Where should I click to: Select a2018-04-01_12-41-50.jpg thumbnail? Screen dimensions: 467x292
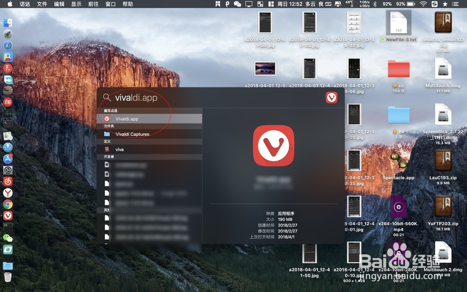310,253
